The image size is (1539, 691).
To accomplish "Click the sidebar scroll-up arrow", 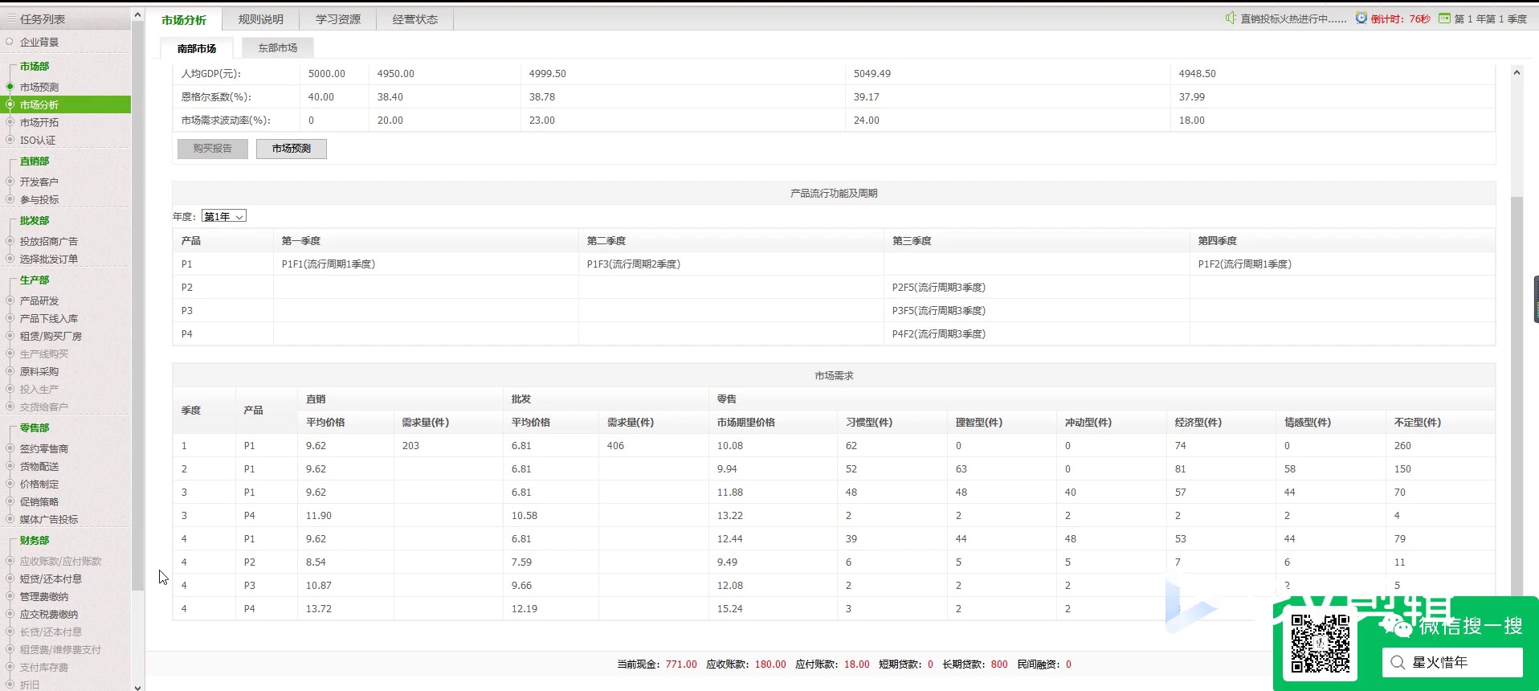I will pos(137,14).
